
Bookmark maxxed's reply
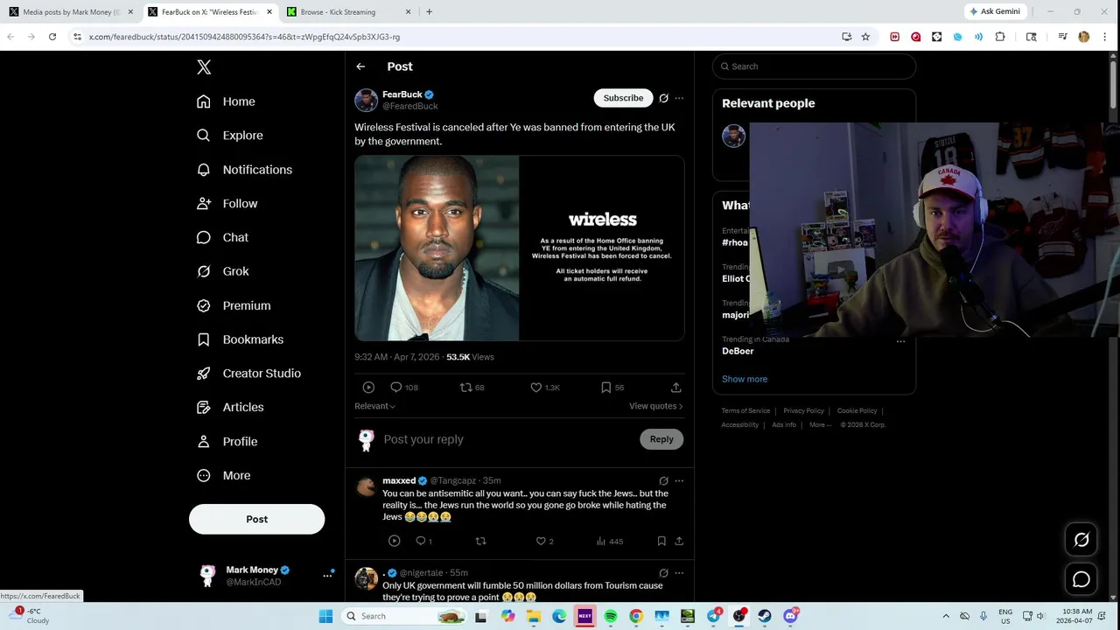pyautogui.click(x=661, y=541)
